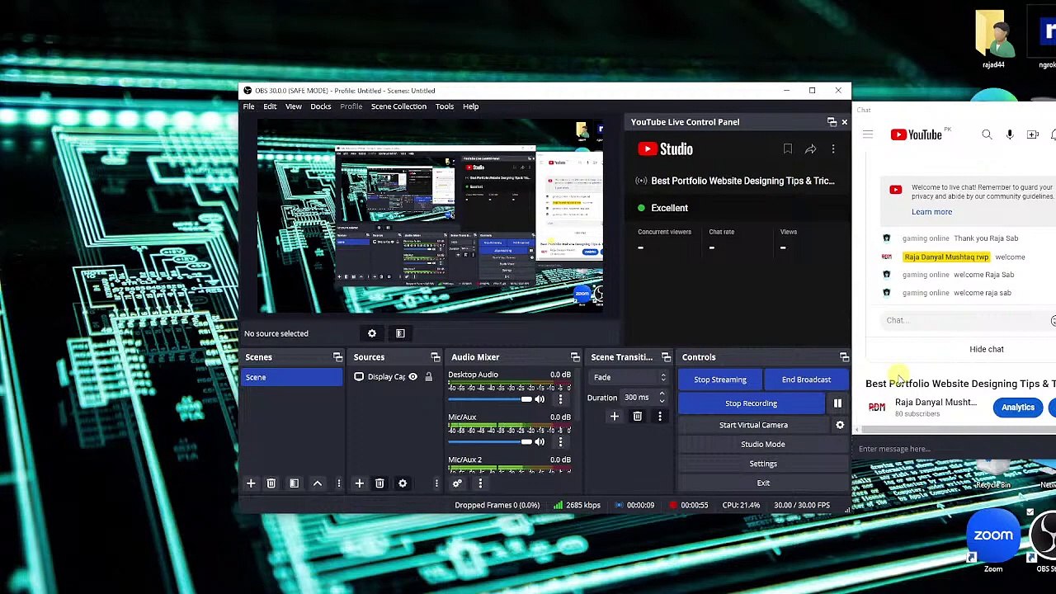Open Zoom desktop shortcut icon
1056x594 pixels.
[993, 540]
